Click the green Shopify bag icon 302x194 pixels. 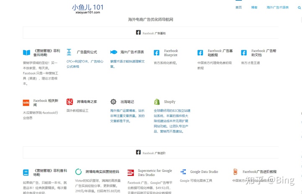[x=157, y=102]
